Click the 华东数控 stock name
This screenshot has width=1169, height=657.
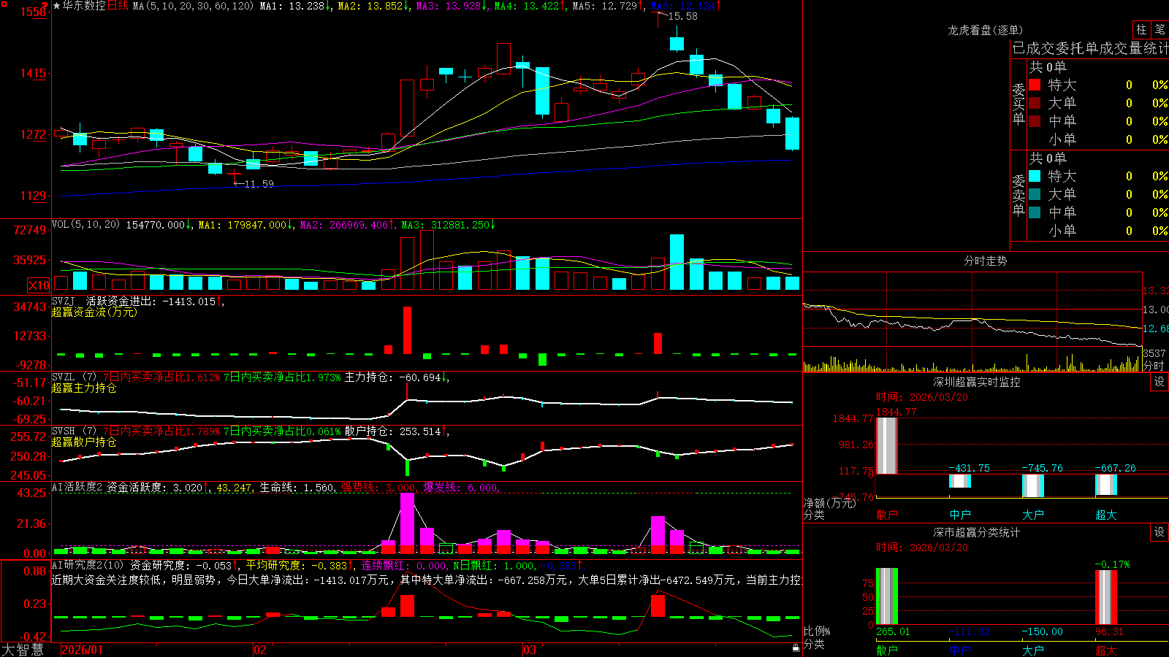point(84,6)
